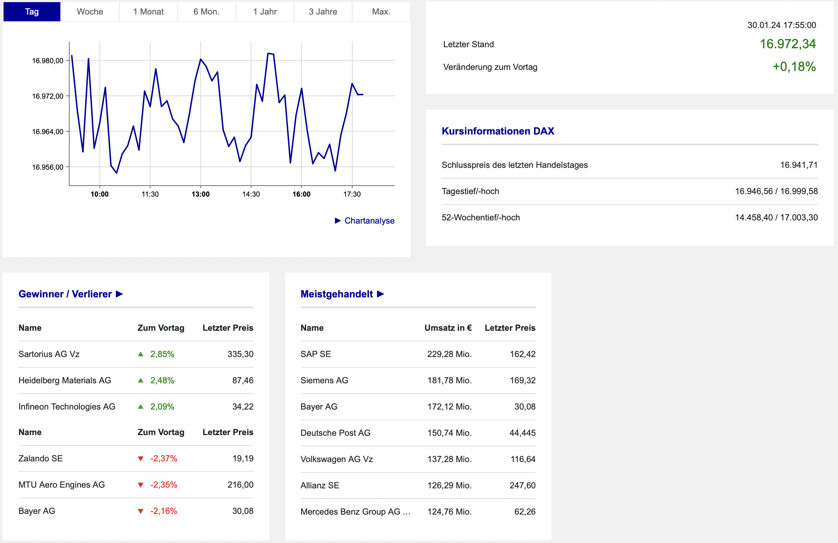This screenshot has height=543, width=838.
Task: Click the arrow icon before Chartanalyse
Action: tap(338, 221)
